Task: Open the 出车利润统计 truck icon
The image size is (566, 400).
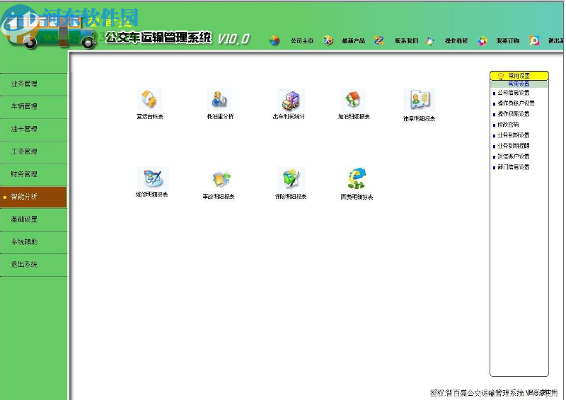Action: click(291, 100)
